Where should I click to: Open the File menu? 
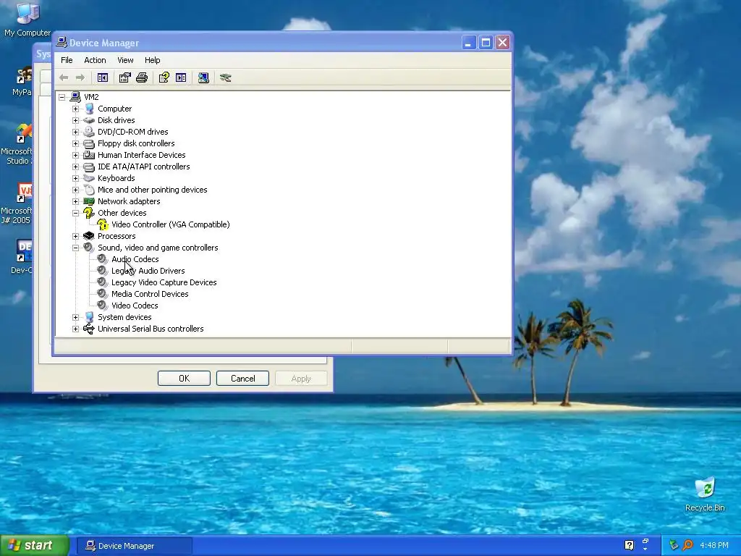point(67,60)
